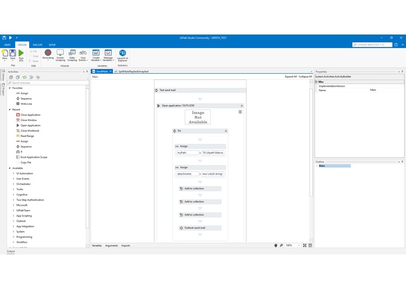Open the SplitMailsRepliedUnreplied document tab
The image size is (406, 289).
(x=133, y=71)
